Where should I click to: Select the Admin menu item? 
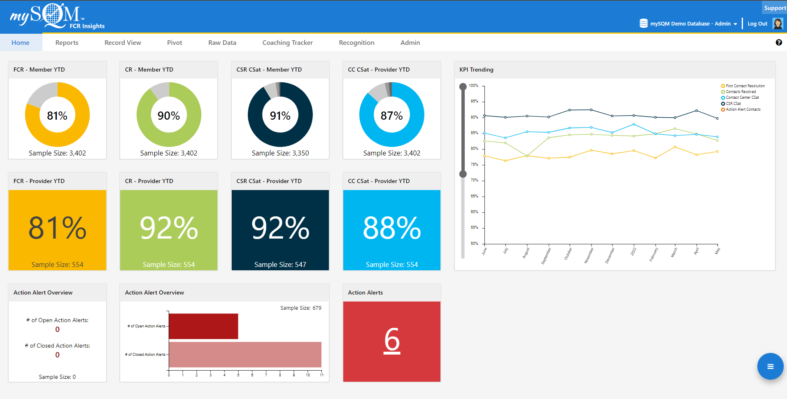coord(410,42)
